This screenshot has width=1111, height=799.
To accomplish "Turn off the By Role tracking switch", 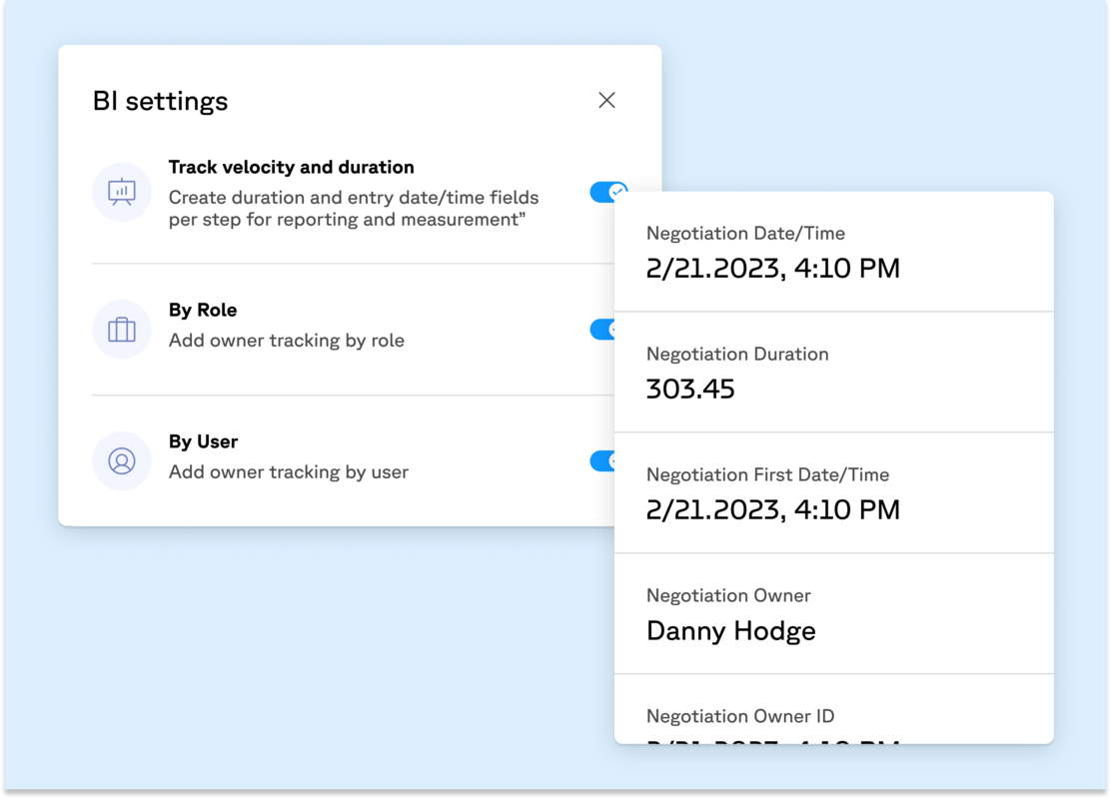I will [x=601, y=330].
